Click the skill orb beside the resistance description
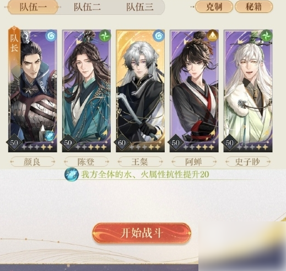The height and width of the screenshot is (271, 286). [x=72, y=174]
